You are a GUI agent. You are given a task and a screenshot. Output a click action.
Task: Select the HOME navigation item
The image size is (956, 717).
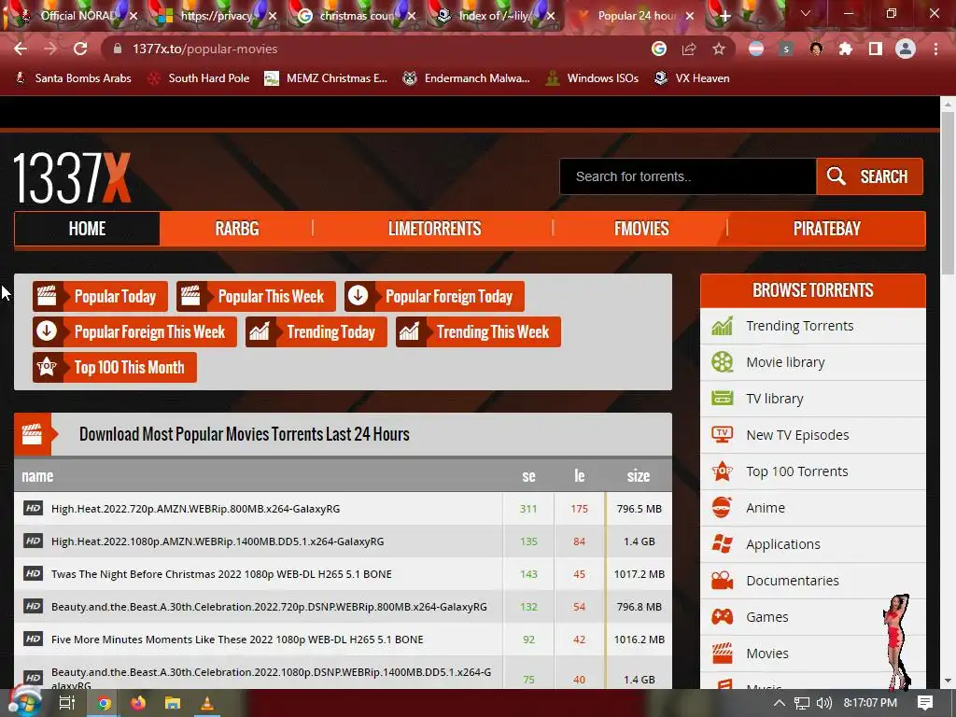click(87, 229)
